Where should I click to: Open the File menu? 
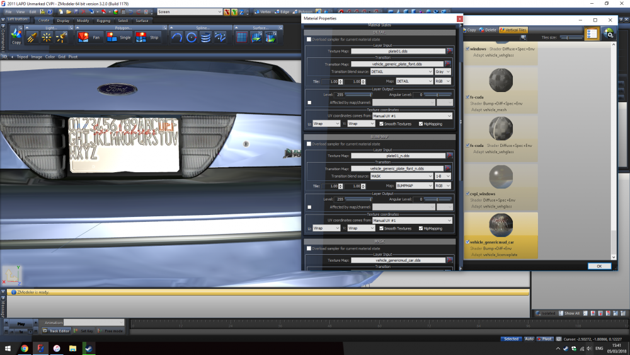pyautogui.click(x=8, y=12)
